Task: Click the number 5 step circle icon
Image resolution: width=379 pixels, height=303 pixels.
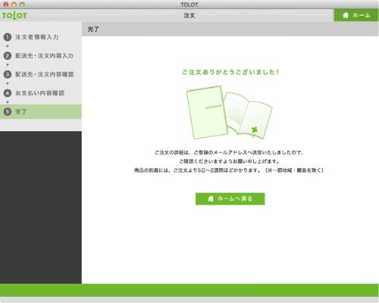Action: coord(8,111)
